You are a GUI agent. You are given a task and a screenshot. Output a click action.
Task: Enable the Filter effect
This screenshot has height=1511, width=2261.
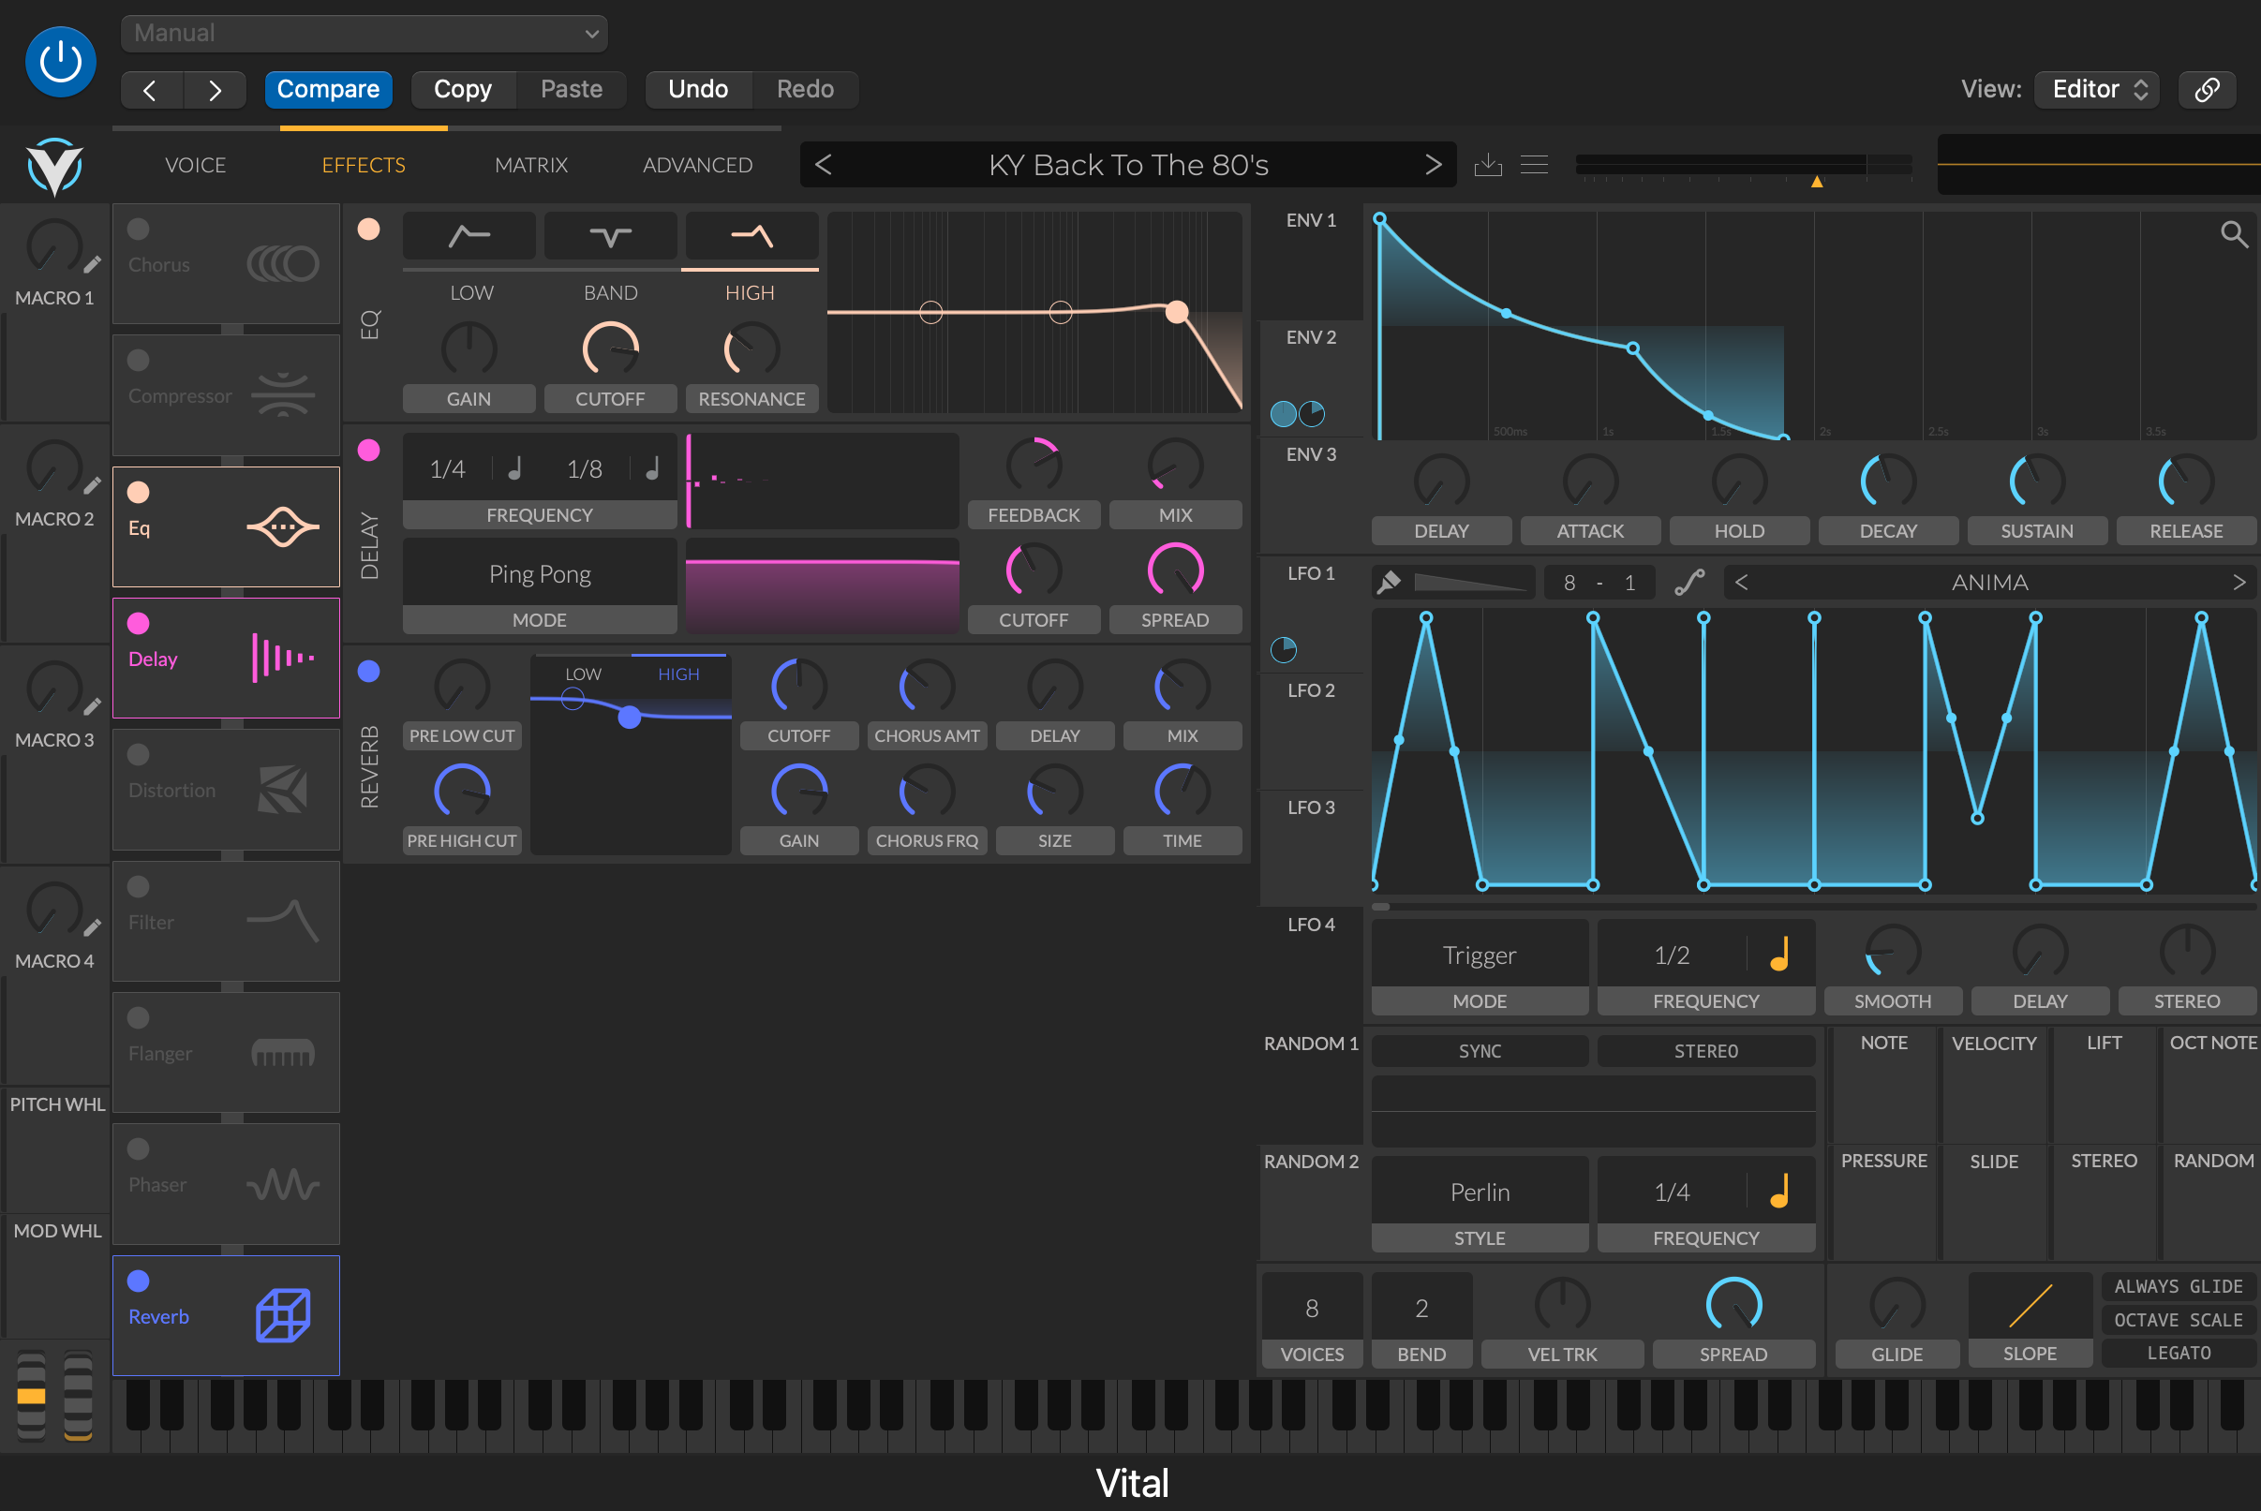click(x=139, y=886)
